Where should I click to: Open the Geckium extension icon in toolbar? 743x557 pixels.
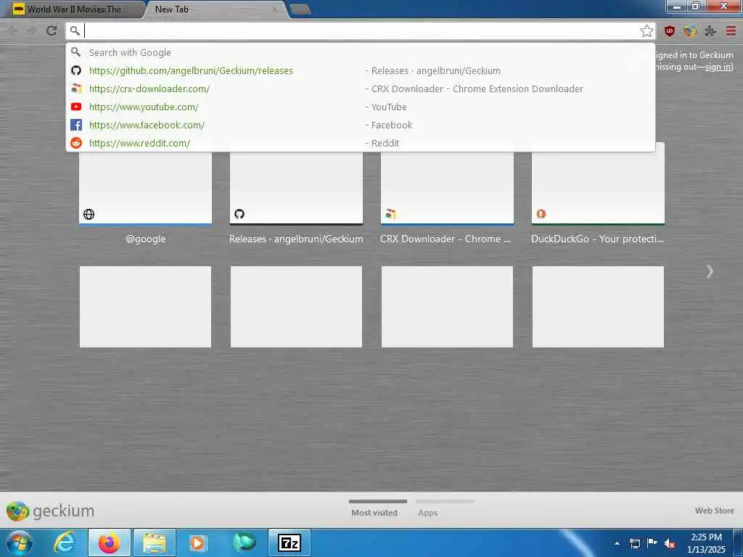(689, 31)
